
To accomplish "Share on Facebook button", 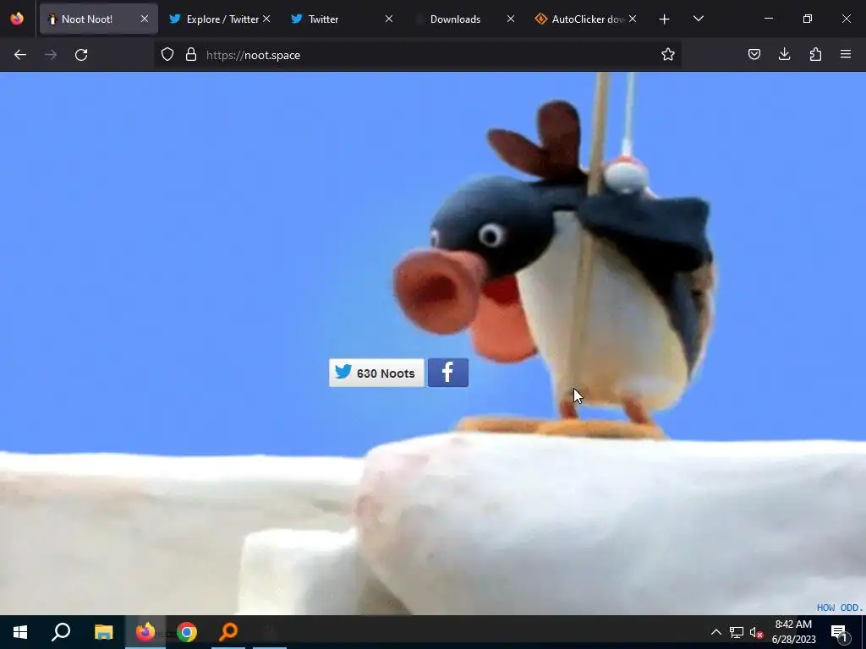I will 448,373.
